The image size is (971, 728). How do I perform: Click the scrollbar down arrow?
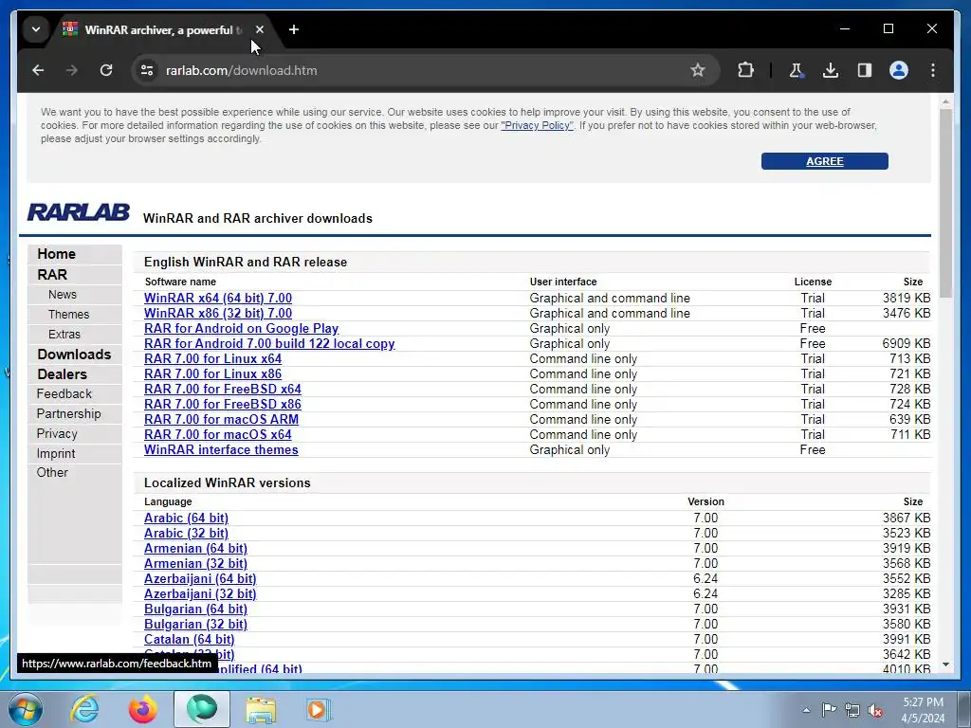tap(945, 664)
